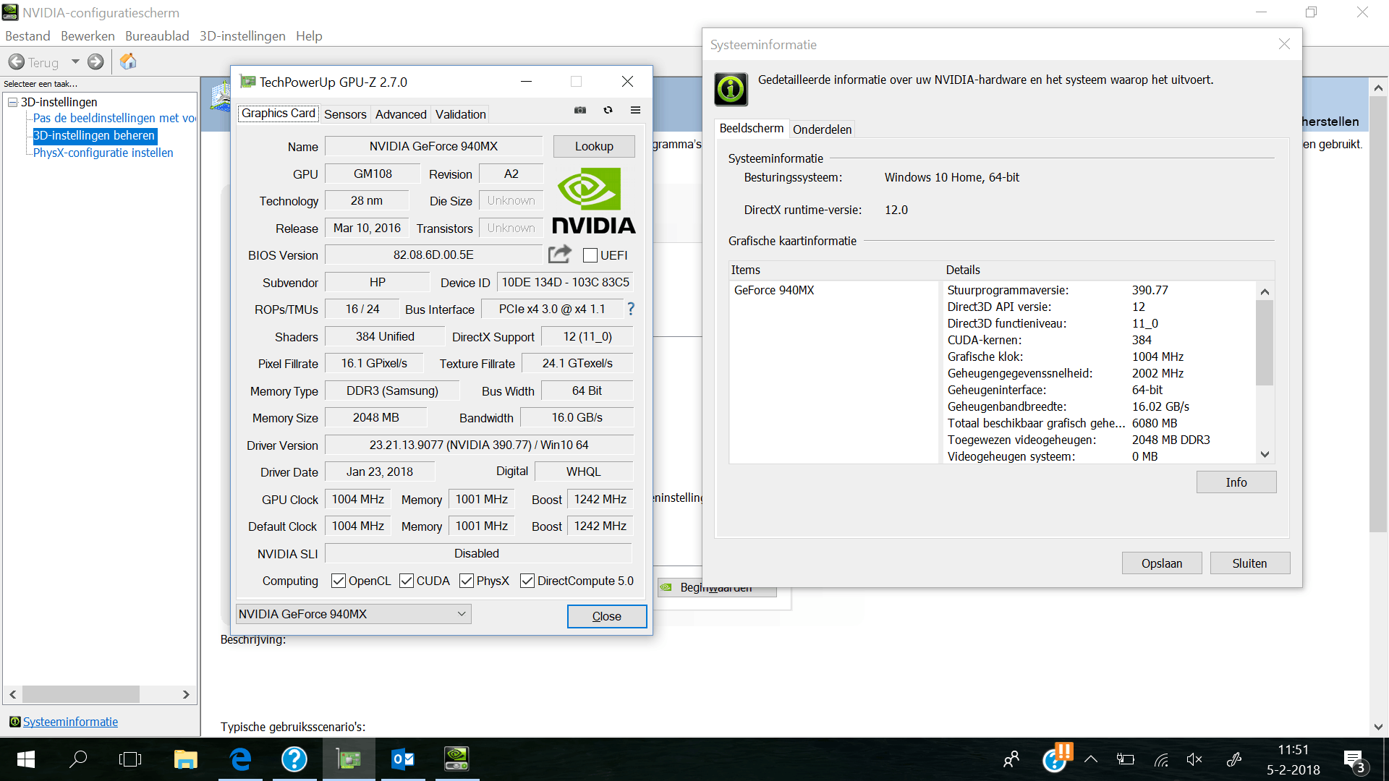Image resolution: width=1389 pixels, height=781 pixels.
Task: Click the Bus Interface question mark
Action: pos(631,309)
